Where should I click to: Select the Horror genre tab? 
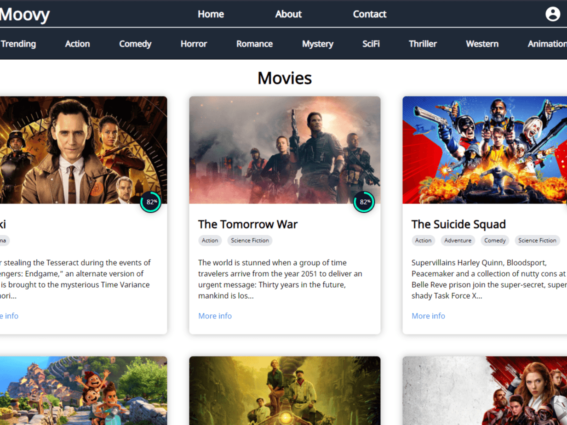(x=194, y=44)
